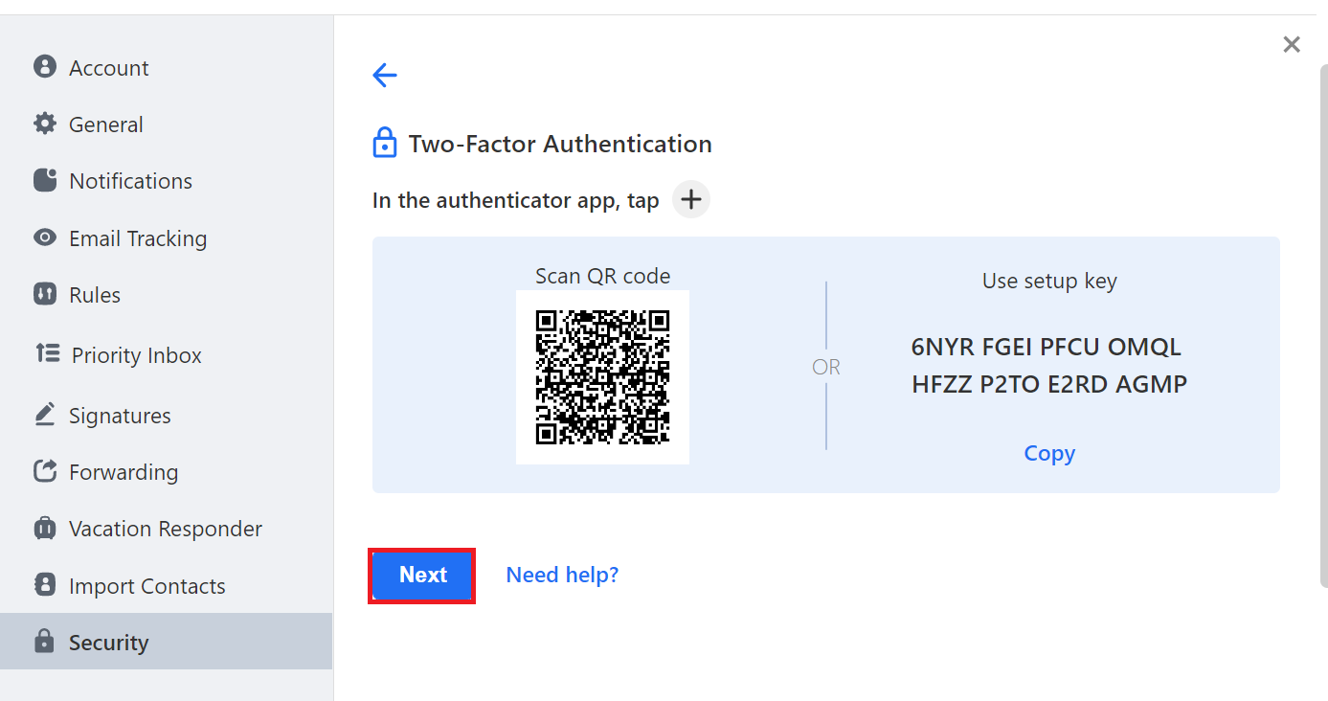Click the plus icon after authenticator tap
Image resolution: width=1328 pixels, height=701 pixels.
[691, 200]
